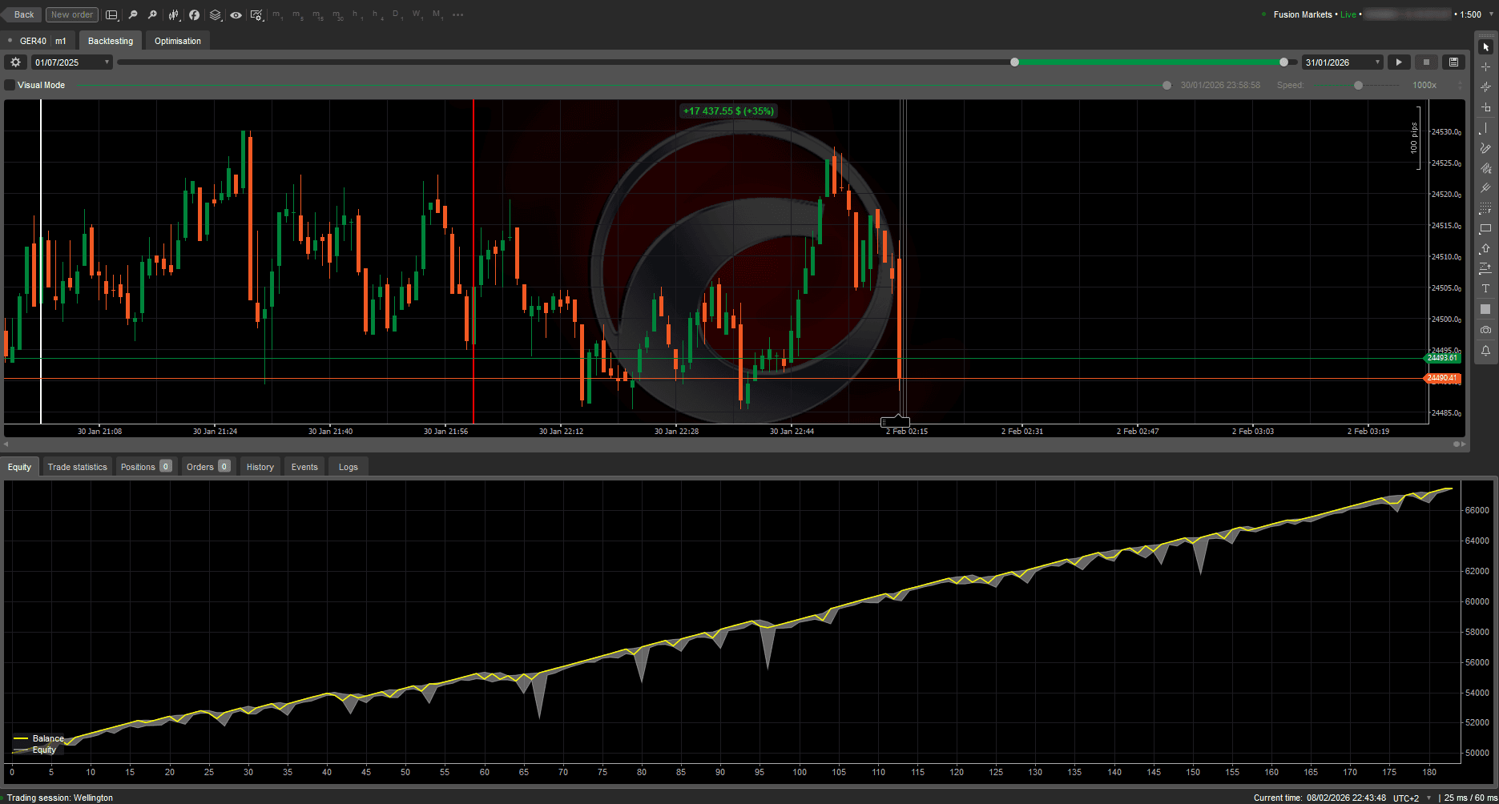Click the New order button

pos(71,14)
